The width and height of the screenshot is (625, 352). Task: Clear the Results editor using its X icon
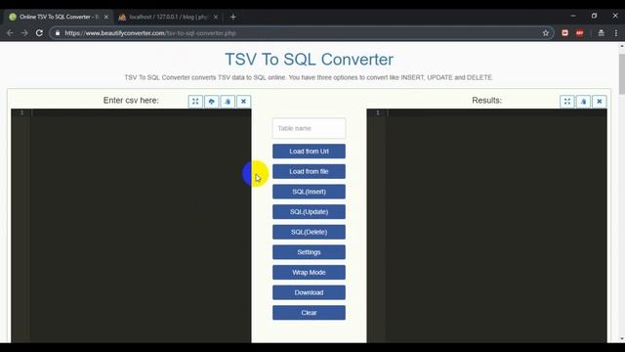coord(599,102)
